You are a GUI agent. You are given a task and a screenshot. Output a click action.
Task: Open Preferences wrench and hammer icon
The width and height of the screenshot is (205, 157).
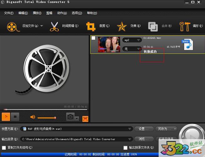185,27
